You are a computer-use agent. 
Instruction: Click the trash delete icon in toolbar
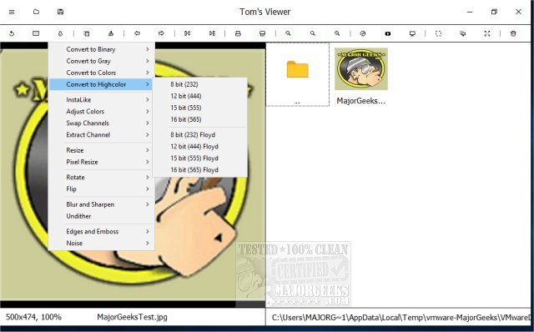[x=513, y=33]
